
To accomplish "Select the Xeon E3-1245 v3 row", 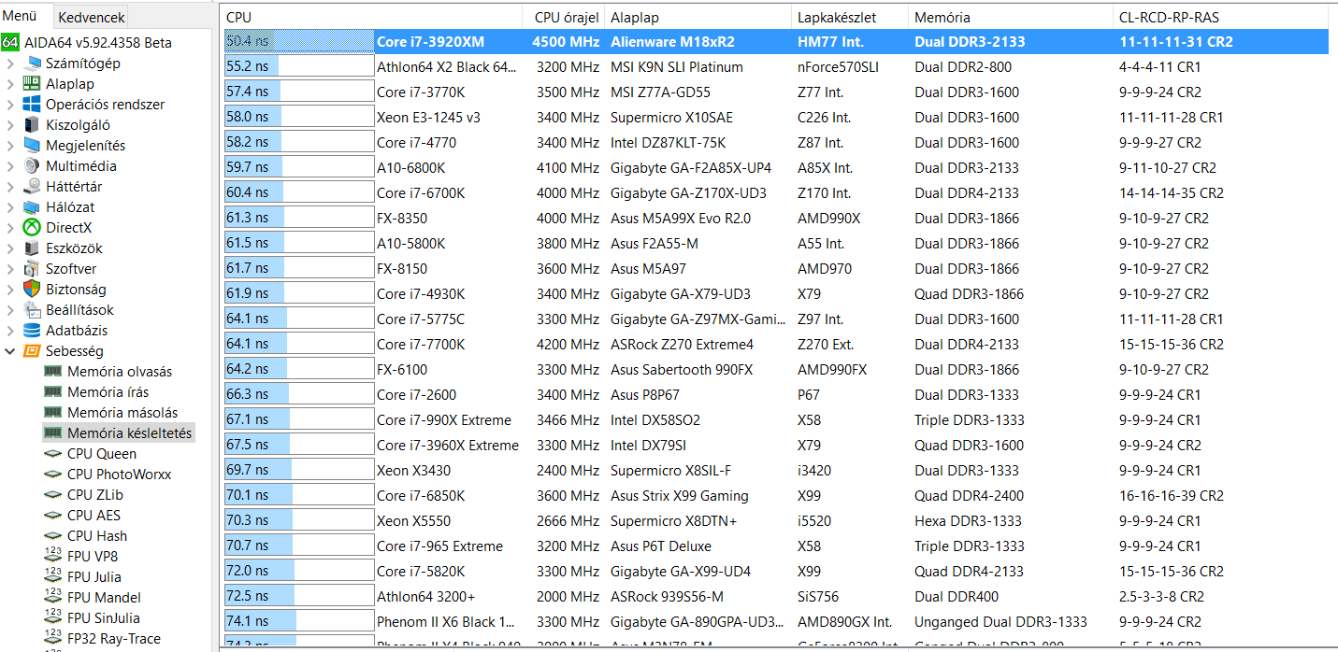I will tap(776, 118).
